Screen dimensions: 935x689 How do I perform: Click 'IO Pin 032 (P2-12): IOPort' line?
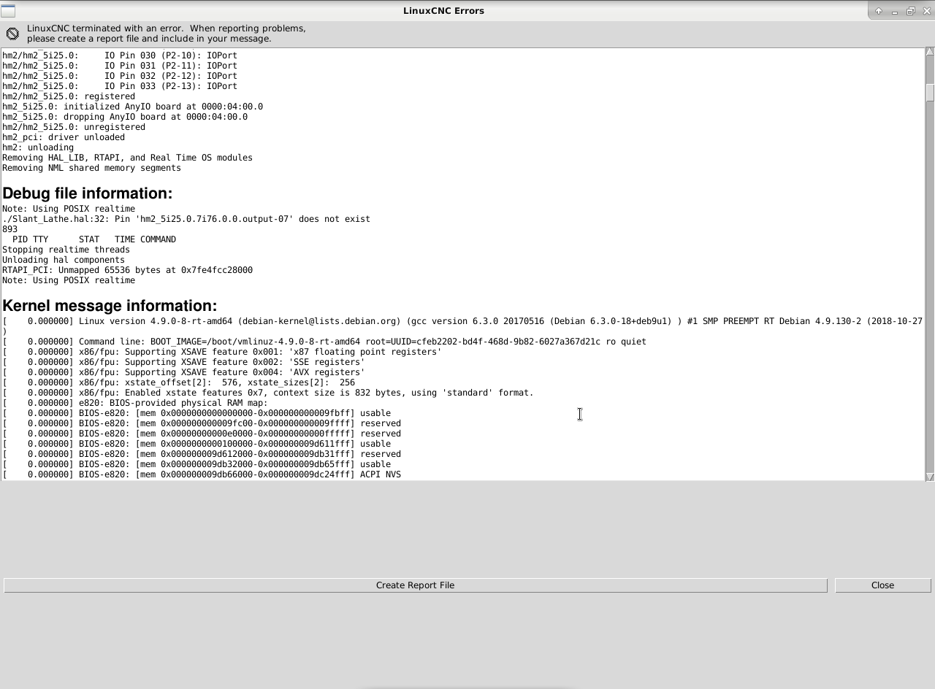(x=120, y=76)
